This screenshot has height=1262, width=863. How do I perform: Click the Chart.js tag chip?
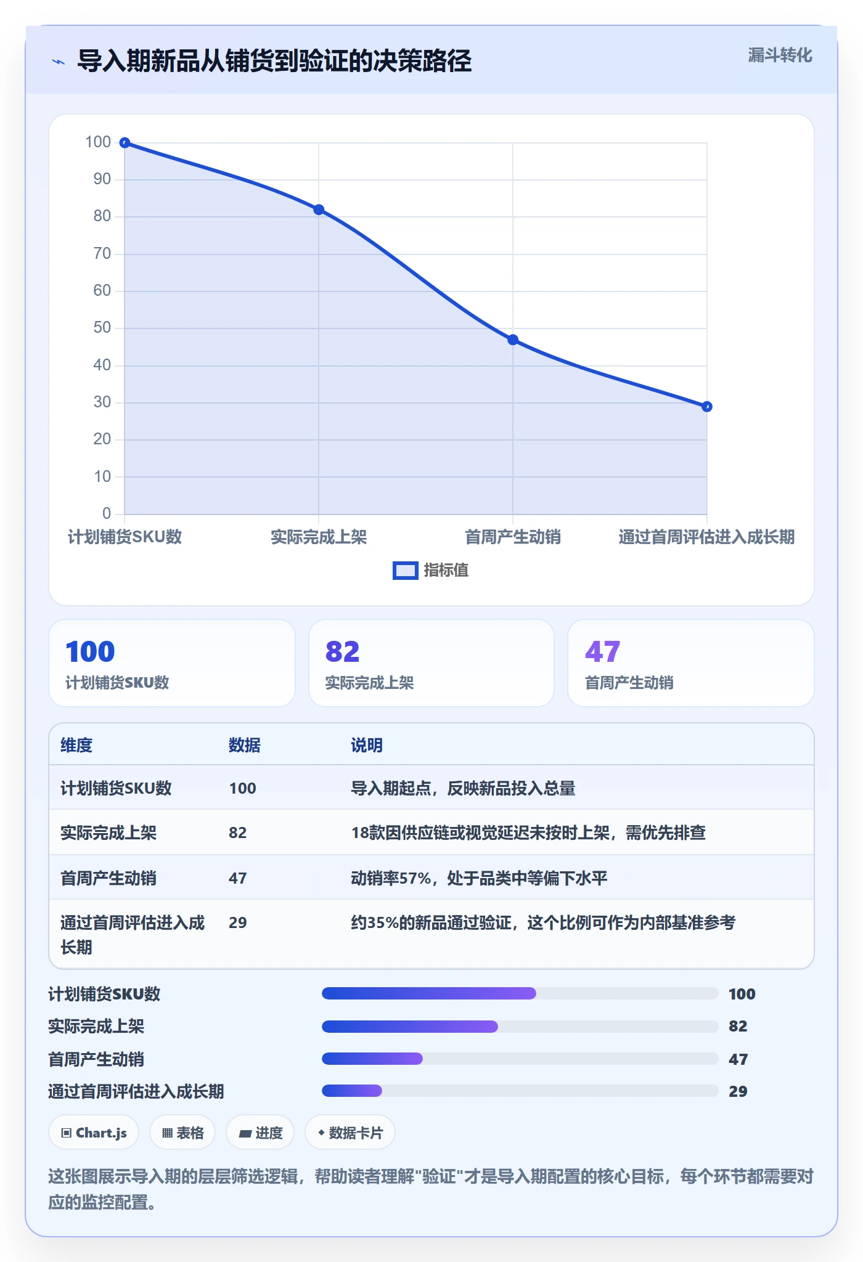[94, 1133]
